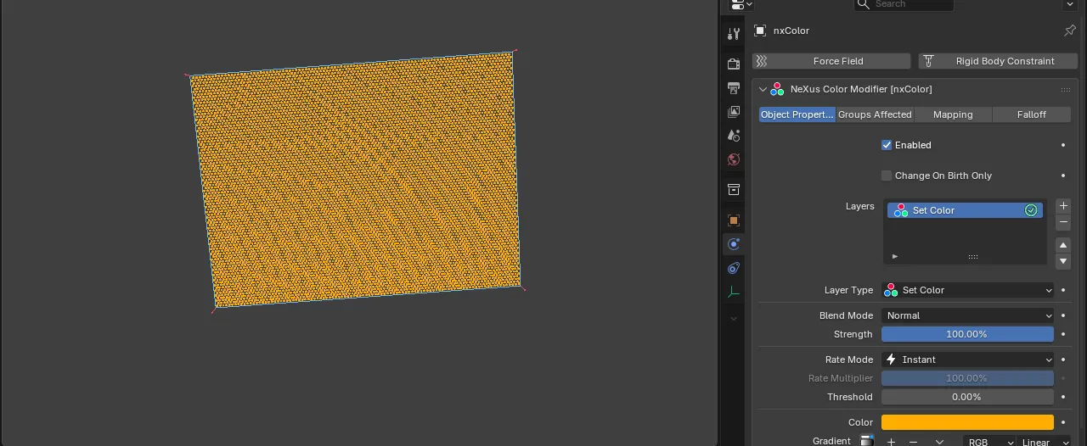Open the World properties tab
The image size is (1087, 446).
tap(734, 159)
